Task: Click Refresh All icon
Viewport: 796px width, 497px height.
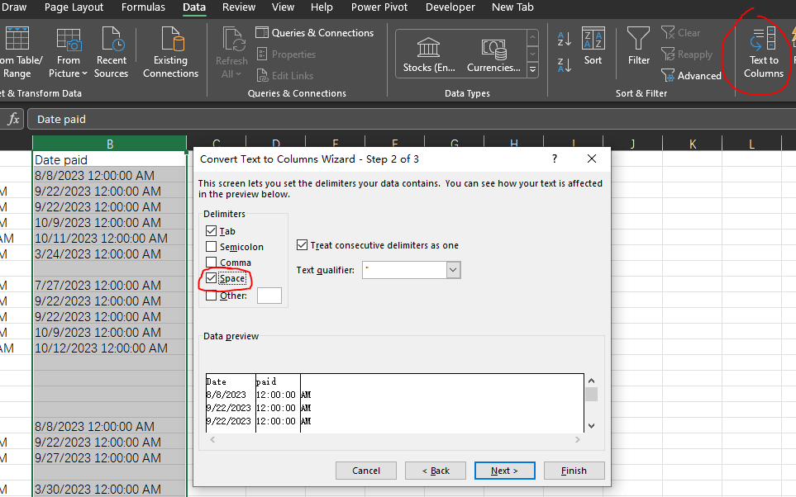Action: click(234, 40)
